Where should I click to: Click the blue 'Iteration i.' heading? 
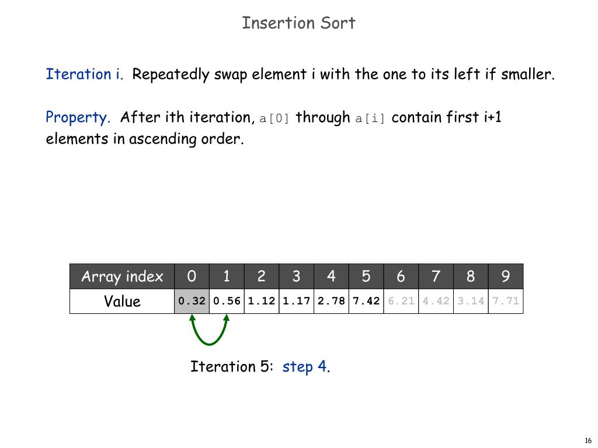pyautogui.click(x=85, y=74)
